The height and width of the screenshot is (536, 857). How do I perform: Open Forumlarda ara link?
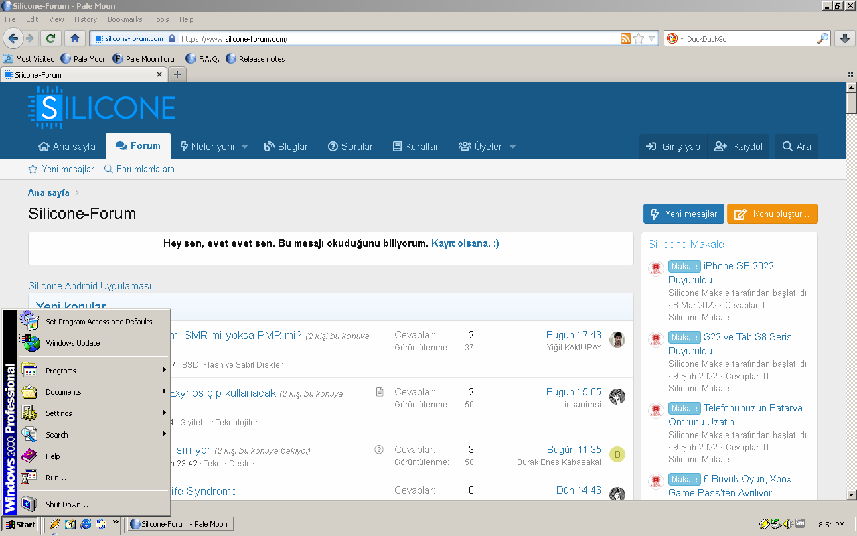pyautogui.click(x=139, y=170)
